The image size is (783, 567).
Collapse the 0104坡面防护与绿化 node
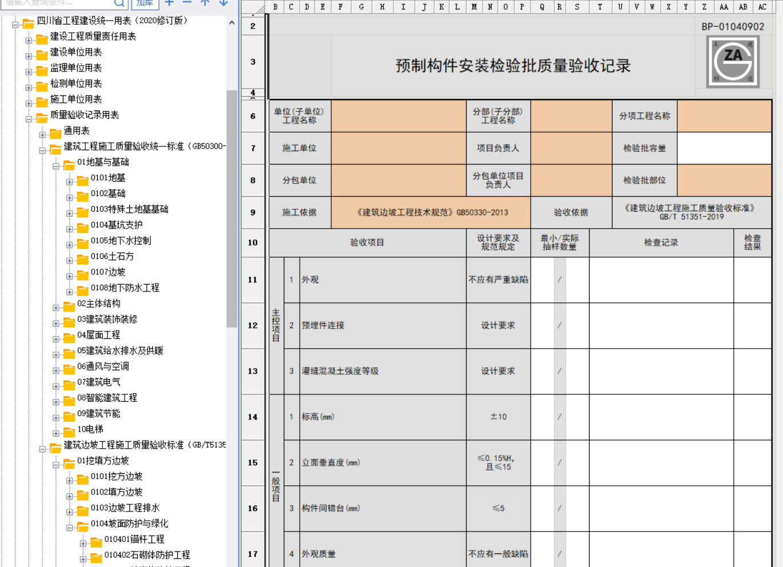[69, 528]
